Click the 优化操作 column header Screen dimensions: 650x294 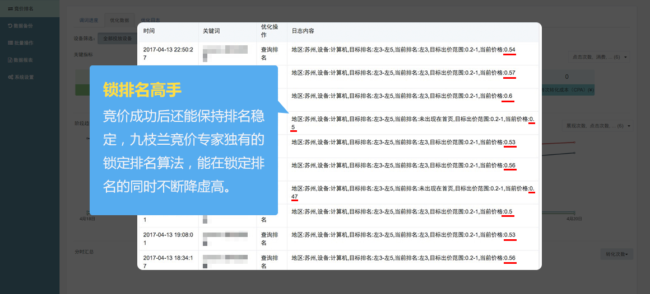pyautogui.click(x=270, y=31)
